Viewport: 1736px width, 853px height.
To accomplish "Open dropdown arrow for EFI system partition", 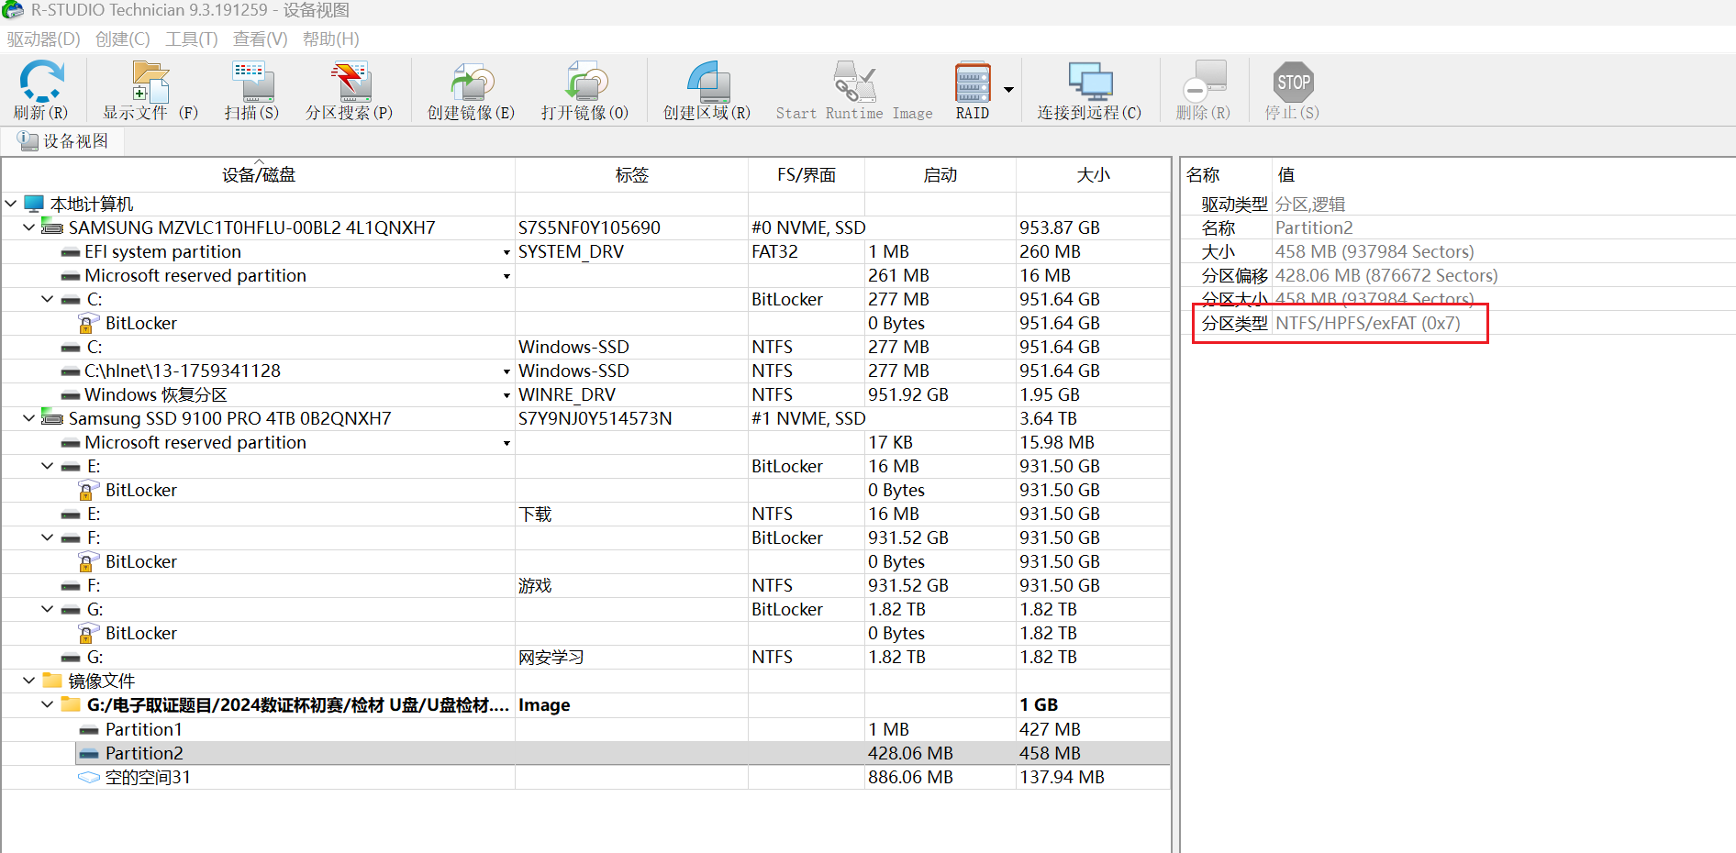I will [x=506, y=252].
